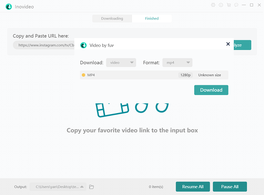Close the Inovideo application window
This screenshot has width=264, height=195.
point(259,5)
